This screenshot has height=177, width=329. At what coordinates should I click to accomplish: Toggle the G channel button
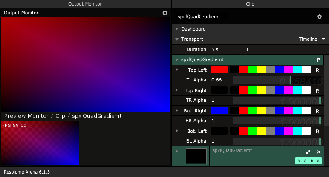[x=305, y=161]
